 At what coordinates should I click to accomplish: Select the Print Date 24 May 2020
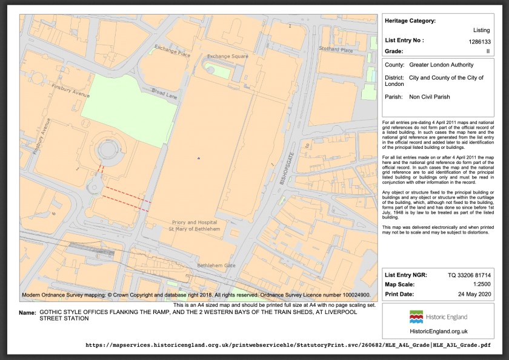[x=474, y=295]
